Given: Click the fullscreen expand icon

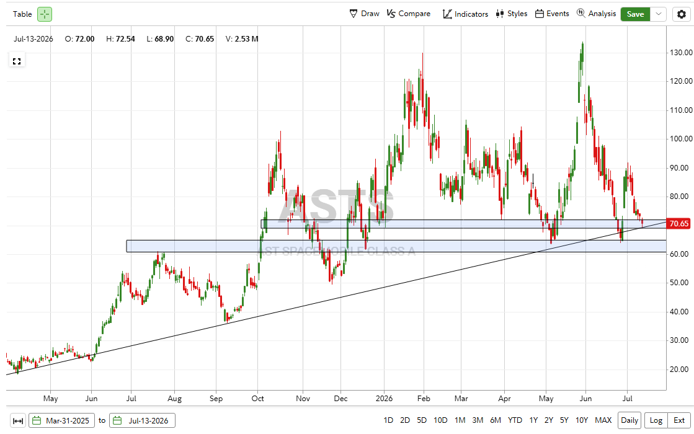Looking at the screenshot, I should [17, 61].
